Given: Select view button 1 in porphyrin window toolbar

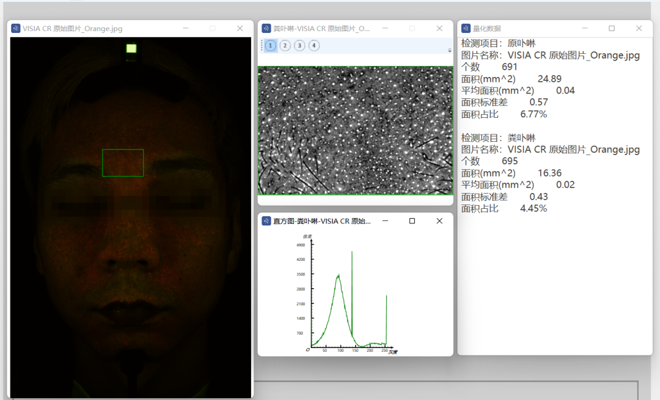Looking at the screenshot, I should (x=271, y=45).
